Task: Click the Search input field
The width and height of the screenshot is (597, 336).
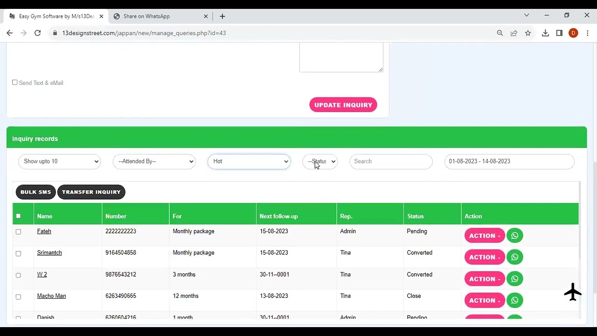Action: [391, 161]
